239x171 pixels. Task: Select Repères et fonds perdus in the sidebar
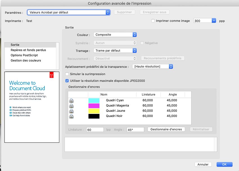[28, 50]
